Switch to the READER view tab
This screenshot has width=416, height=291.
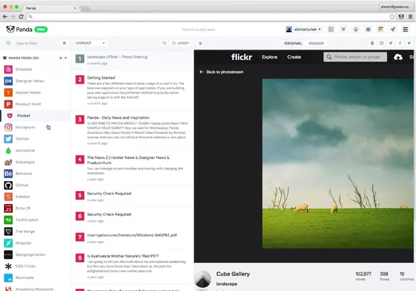(x=316, y=44)
